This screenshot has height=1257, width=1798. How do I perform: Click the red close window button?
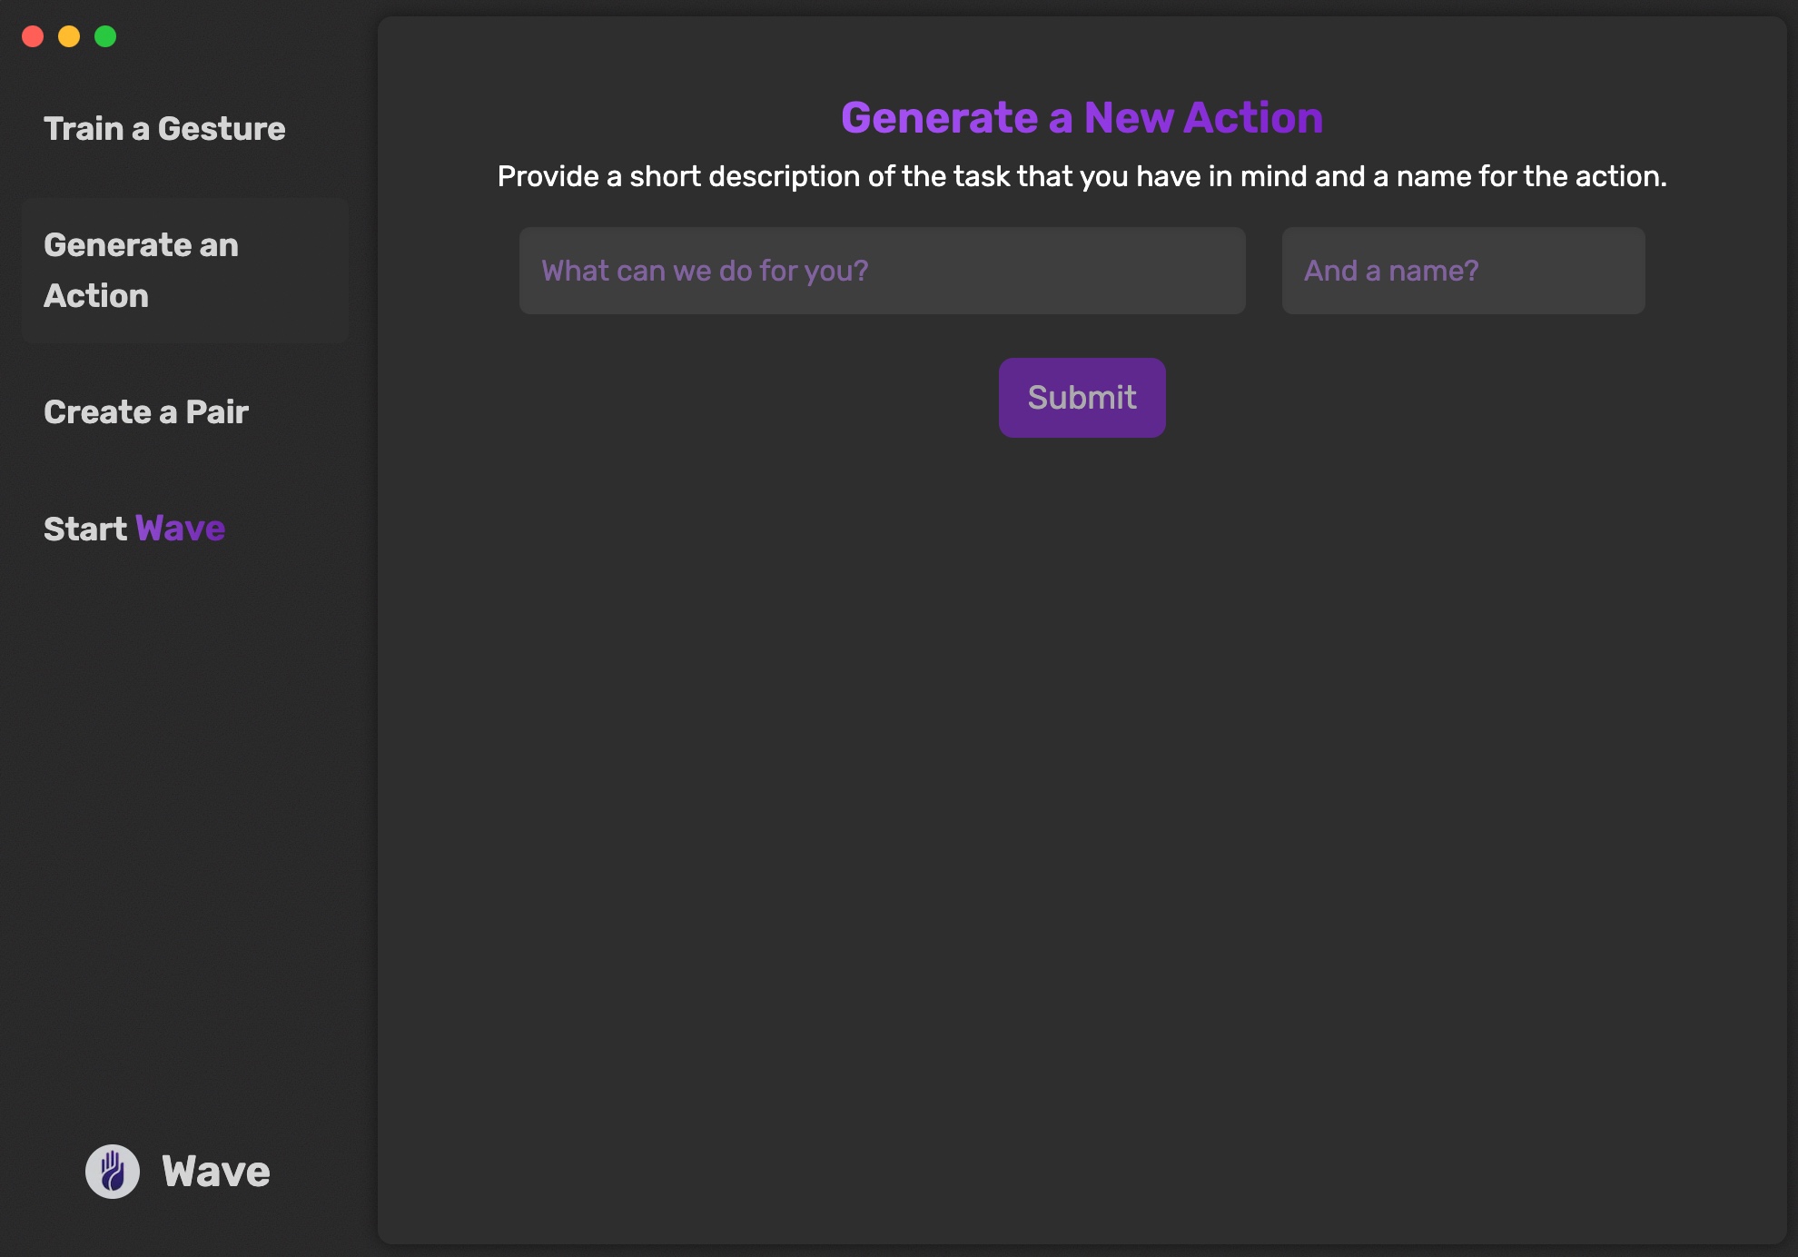point(33,36)
